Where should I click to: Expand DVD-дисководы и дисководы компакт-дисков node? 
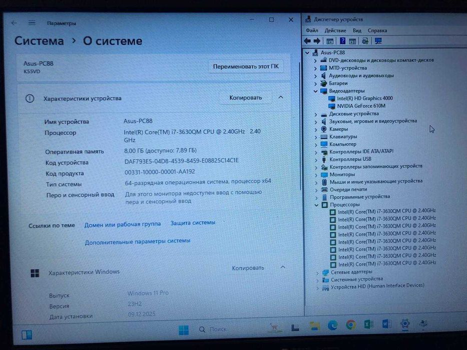[315, 60]
